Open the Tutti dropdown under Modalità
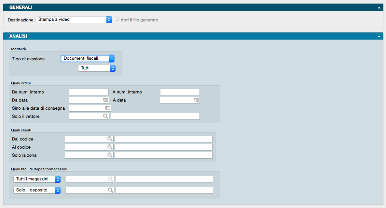This screenshot has height=208, width=386. 97,68
